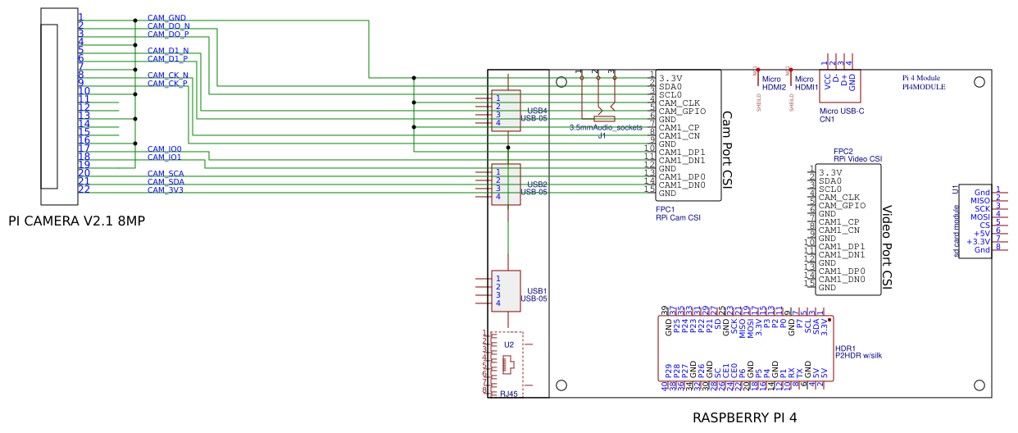Viewport: 1018px width, 433px height.
Task: Click the HDR1 P2HDR 40-pin header
Action: [x=747, y=349]
